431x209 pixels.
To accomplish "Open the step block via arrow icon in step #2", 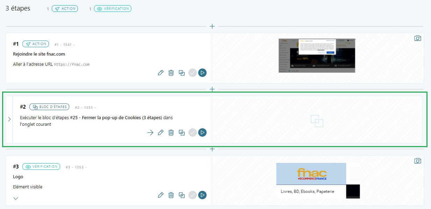I will coord(150,132).
